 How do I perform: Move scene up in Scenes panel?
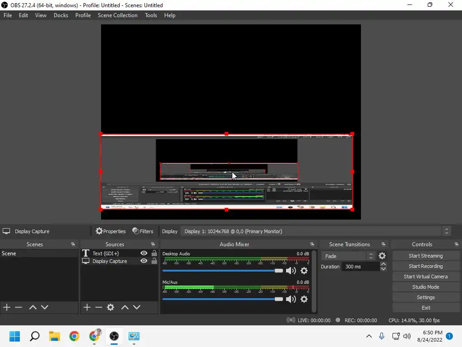point(32,307)
